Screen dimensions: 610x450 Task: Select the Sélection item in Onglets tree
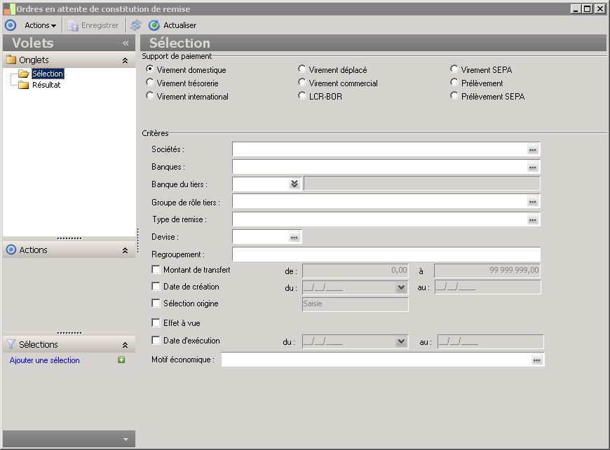click(48, 74)
